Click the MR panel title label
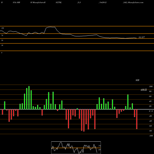The image size is (154, 154). coord(137,80)
